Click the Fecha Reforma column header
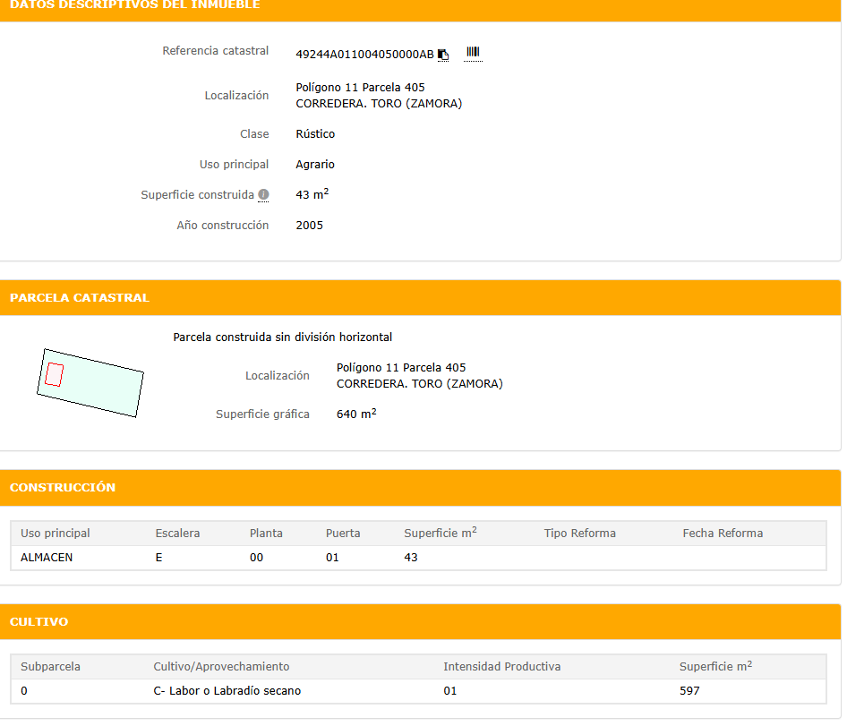Viewport: 847px width, 726px height. [723, 534]
